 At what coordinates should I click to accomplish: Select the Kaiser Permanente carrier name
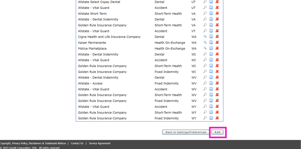click(92, 43)
